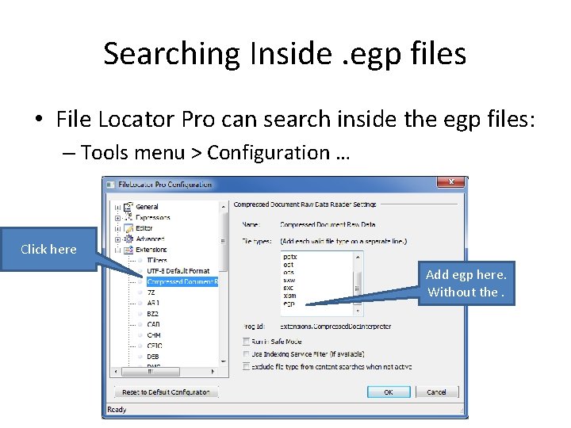Screen dimensions: 571x428
Task: Click Reset to Default Configuration button
Action: 166,392
